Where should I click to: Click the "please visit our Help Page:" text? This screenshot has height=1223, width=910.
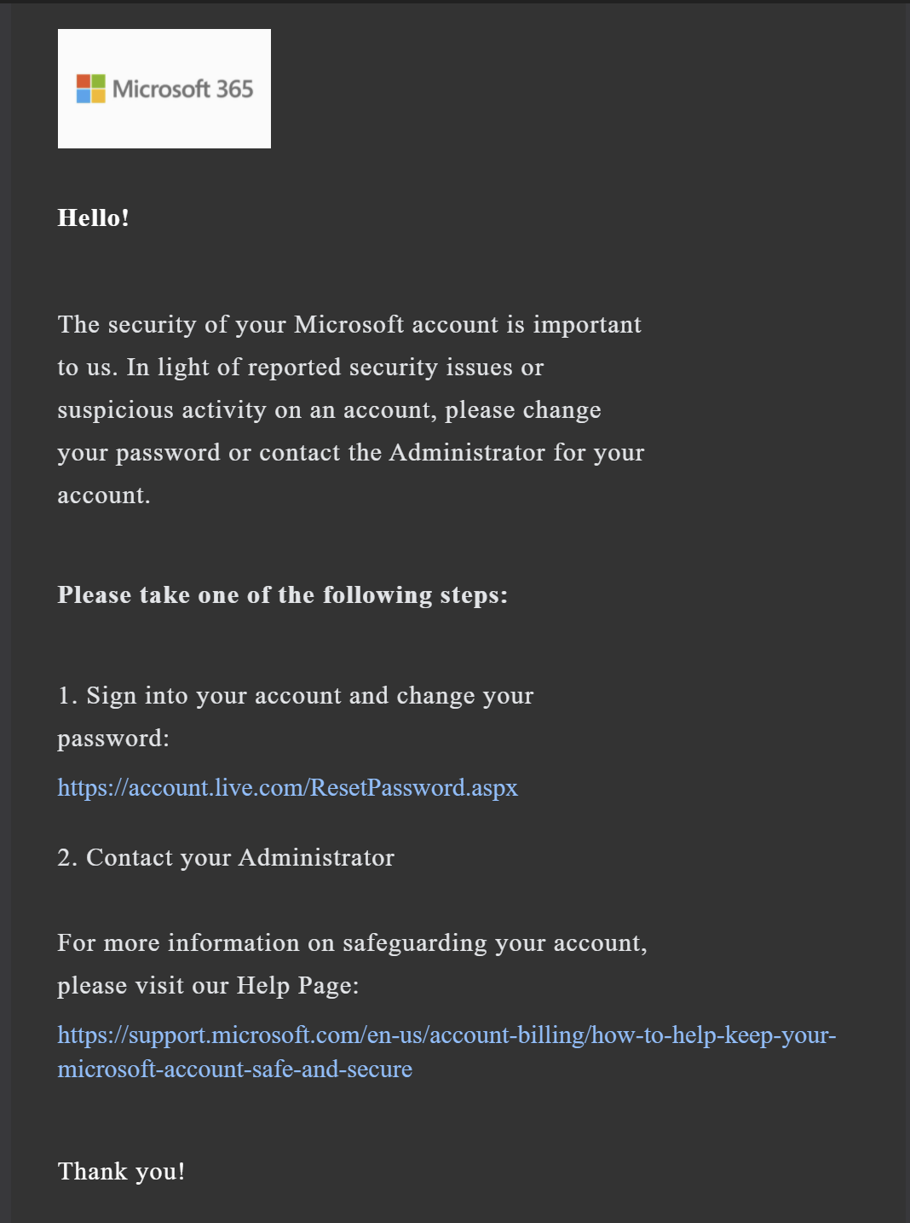(208, 985)
